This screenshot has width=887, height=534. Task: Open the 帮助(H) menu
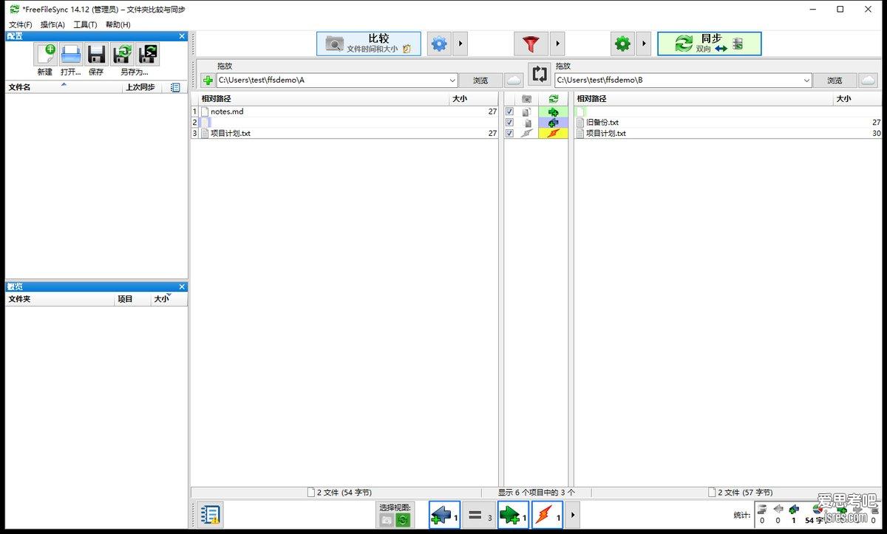(x=118, y=24)
